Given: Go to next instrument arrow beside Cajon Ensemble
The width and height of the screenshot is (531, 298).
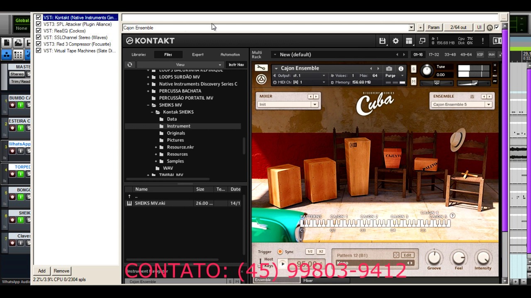Looking at the screenshot, I should click(x=378, y=69).
